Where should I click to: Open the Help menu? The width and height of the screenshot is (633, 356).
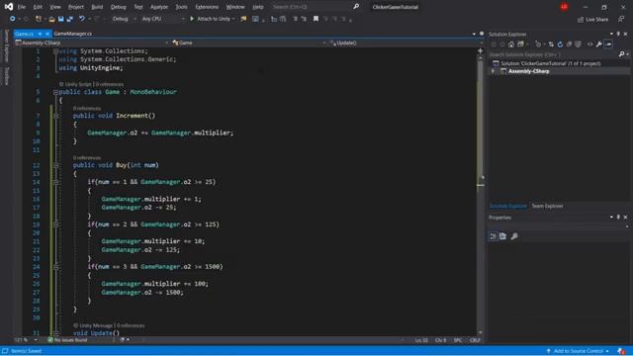point(257,7)
